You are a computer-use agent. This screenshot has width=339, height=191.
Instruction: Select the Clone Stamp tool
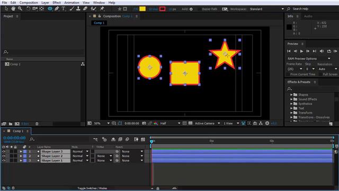78,8
